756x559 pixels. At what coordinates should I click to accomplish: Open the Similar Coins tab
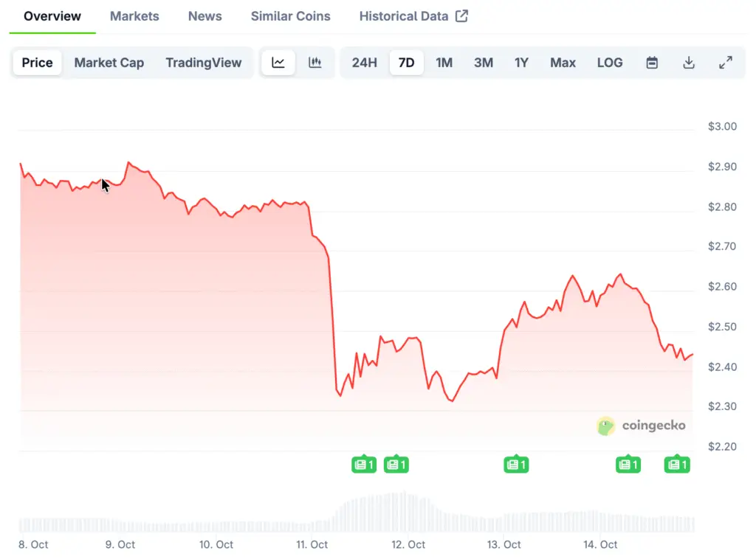click(291, 16)
